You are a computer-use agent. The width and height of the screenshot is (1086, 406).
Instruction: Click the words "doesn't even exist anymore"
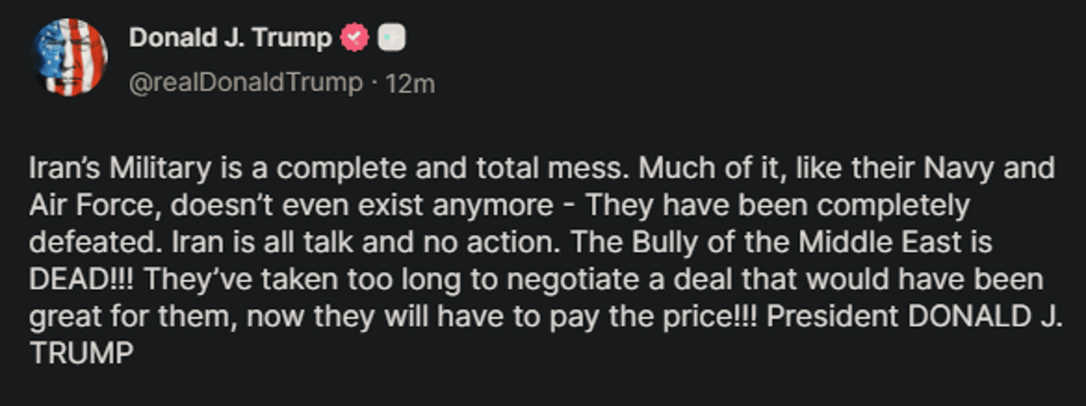coord(363,205)
